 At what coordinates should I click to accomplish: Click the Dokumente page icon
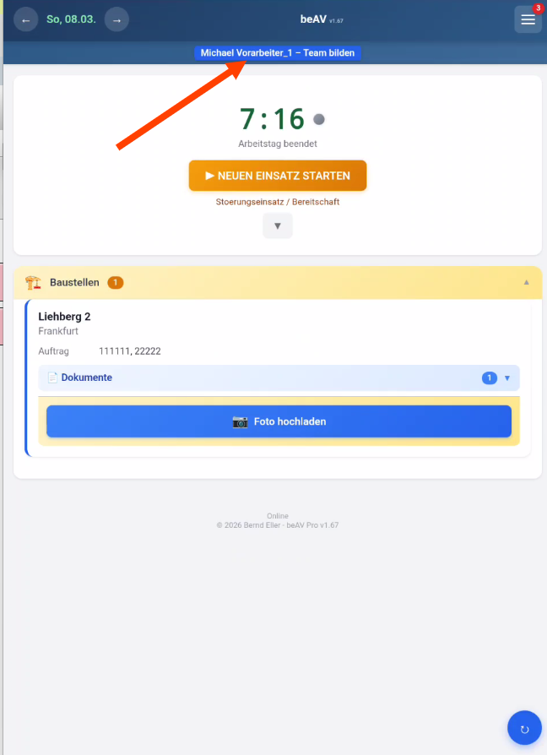pyautogui.click(x=52, y=377)
